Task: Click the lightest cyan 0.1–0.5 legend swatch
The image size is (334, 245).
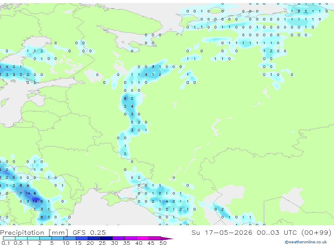Action: click(9, 238)
